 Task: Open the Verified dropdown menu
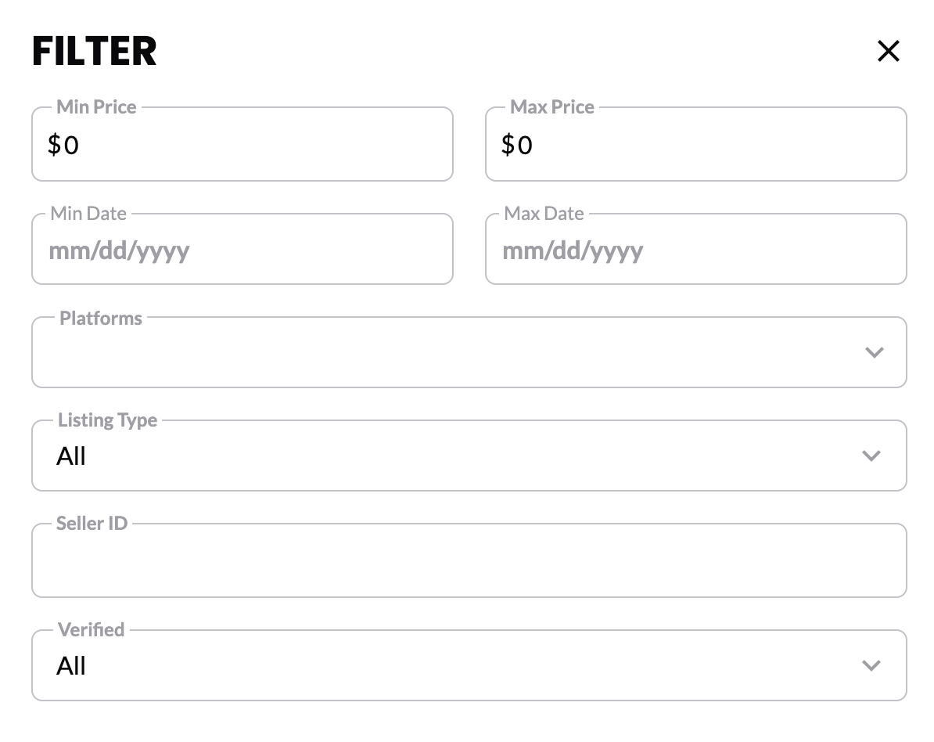coord(469,666)
